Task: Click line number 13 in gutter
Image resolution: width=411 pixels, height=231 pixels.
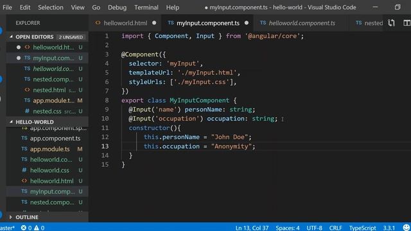Action: (x=105, y=146)
